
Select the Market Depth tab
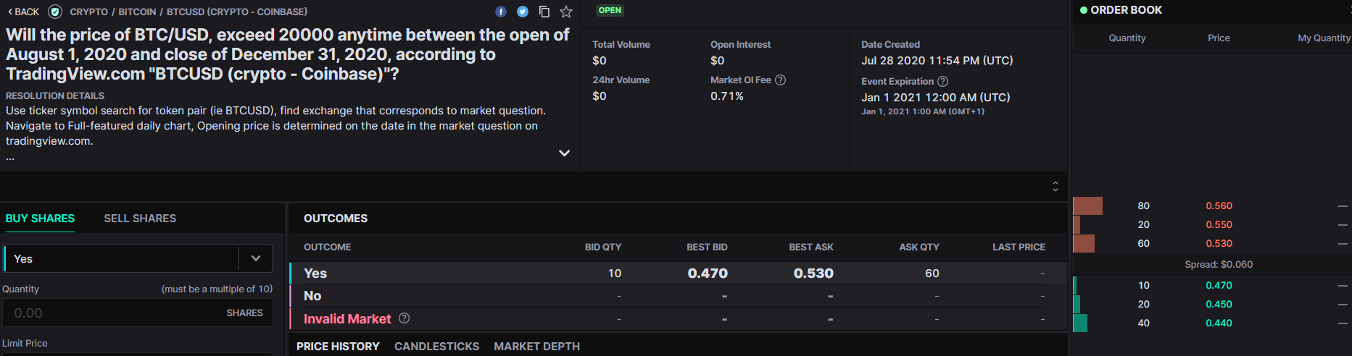click(536, 347)
